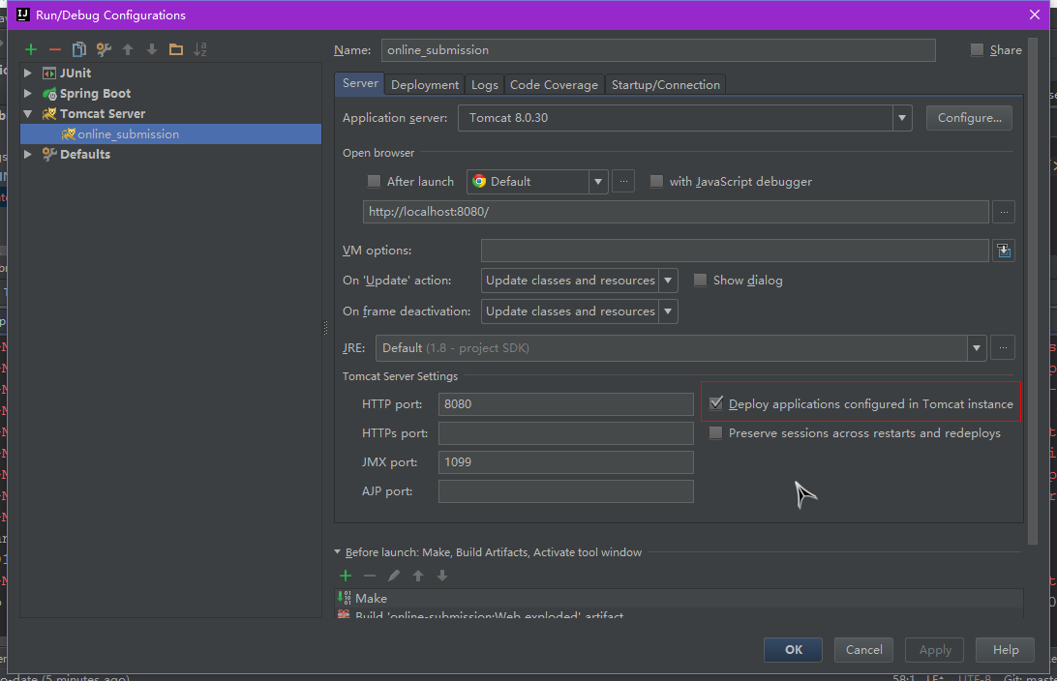1057x681 pixels.
Task: Click the green plus under Before launch
Action: click(346, 576)
